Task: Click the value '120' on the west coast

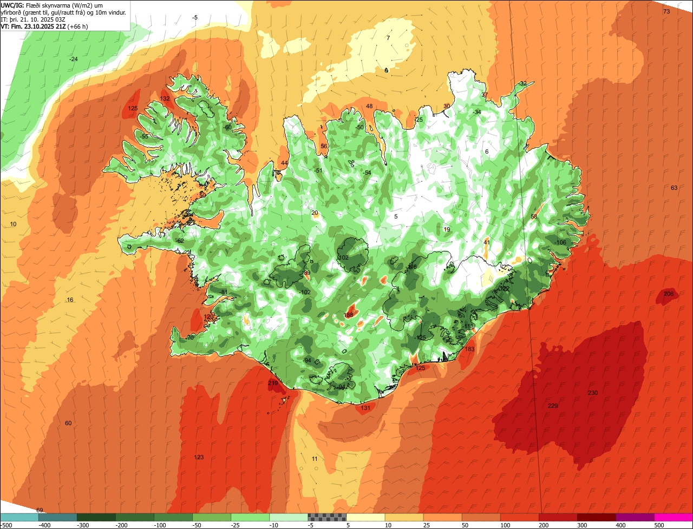Action: (x=208, y=316)
